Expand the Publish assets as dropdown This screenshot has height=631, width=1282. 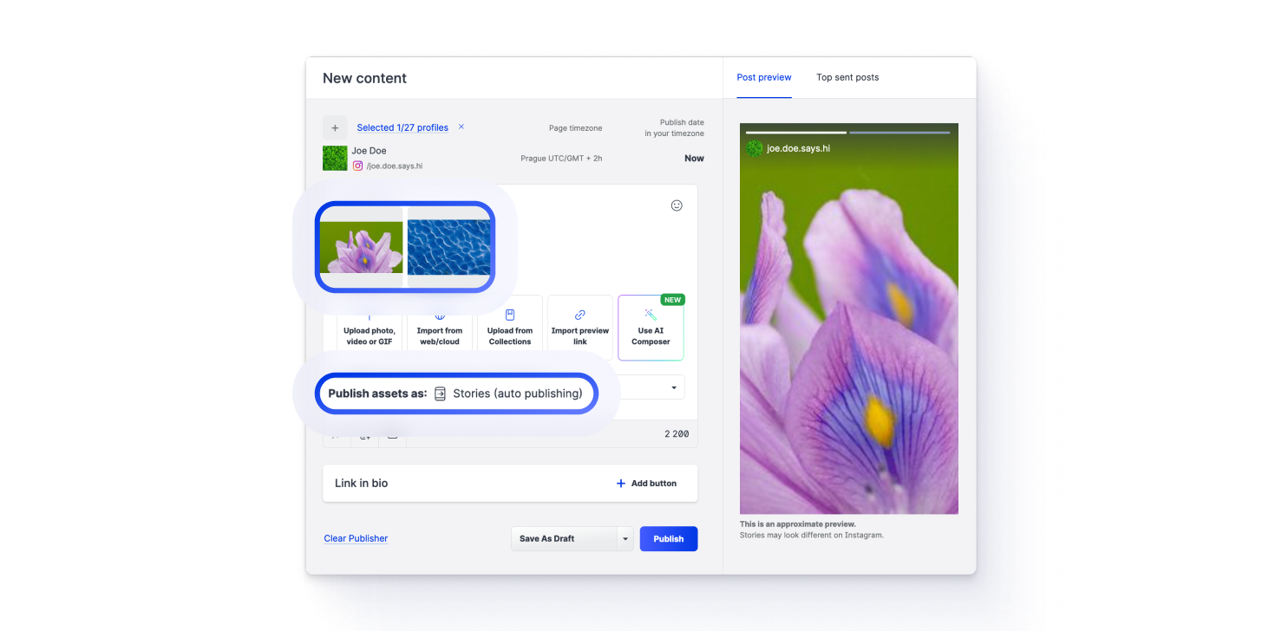(x=674, y=387)
